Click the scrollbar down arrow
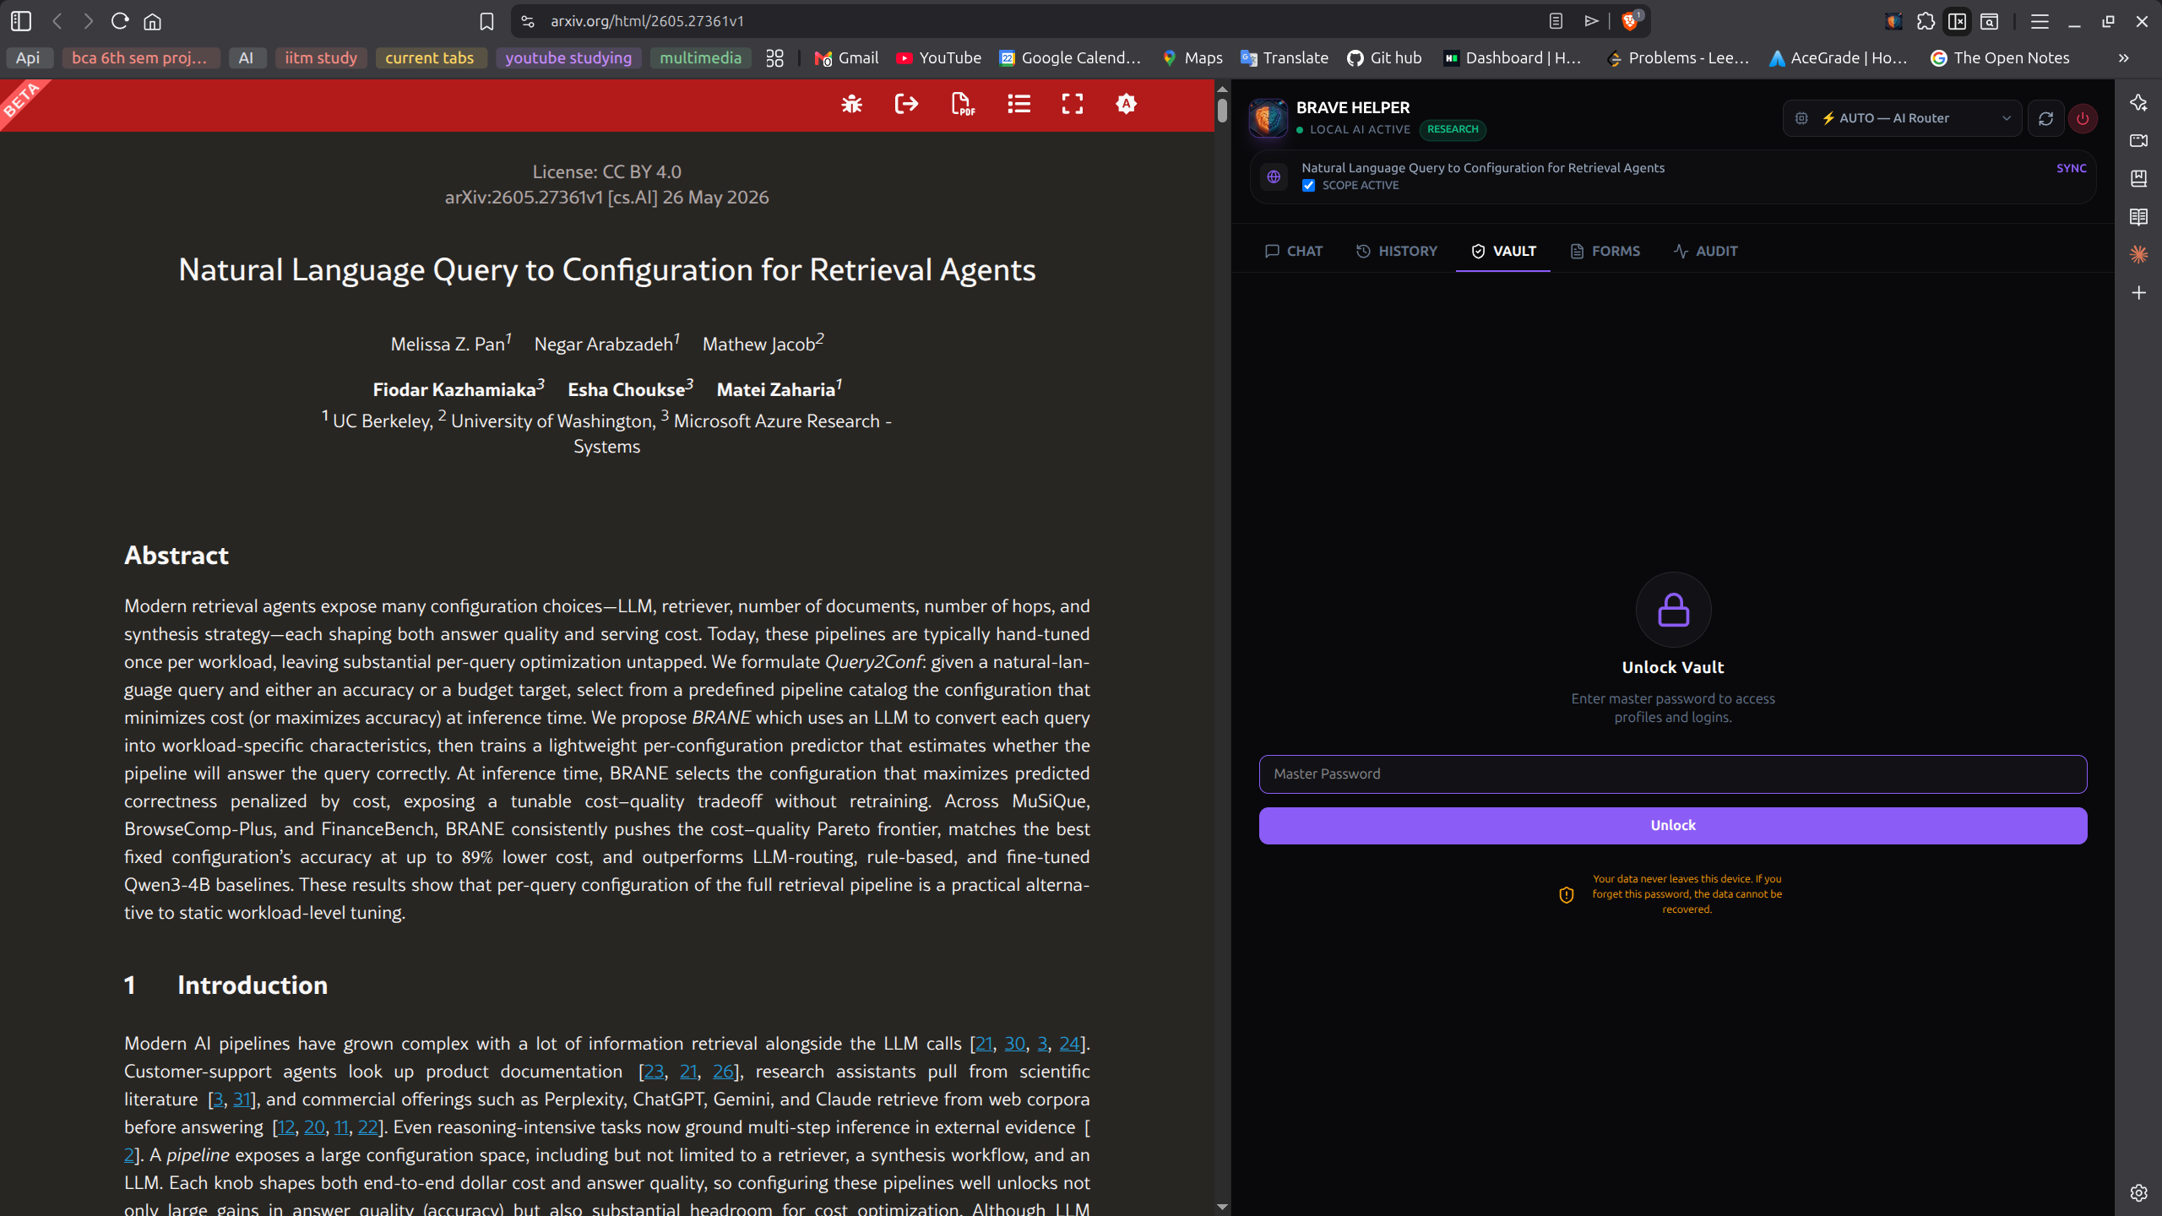This screenshot has height=1216, width=2162. pyautogui.click(x=1222, y=1208)
